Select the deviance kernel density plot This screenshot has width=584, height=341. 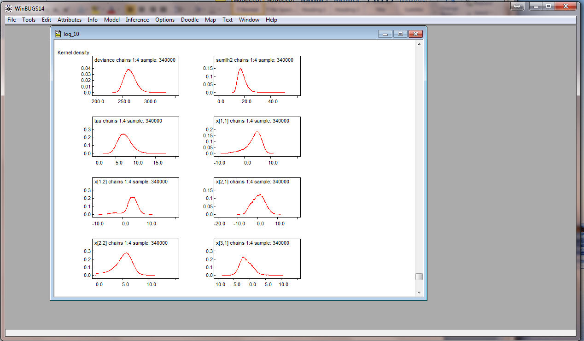pyautogui.click(x=135, y=76)
